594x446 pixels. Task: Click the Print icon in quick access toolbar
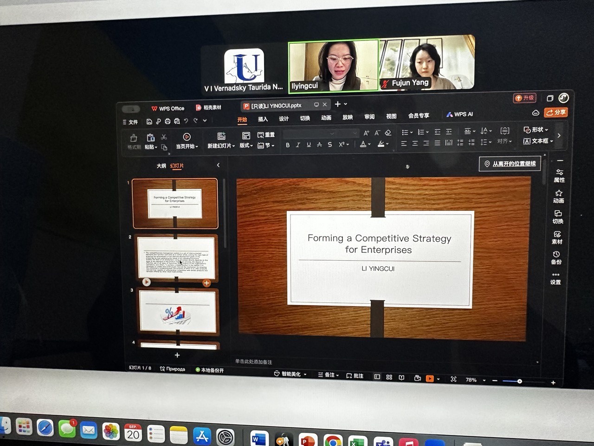point(168,122)
